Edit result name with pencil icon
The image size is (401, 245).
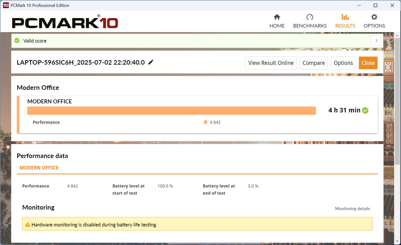click(x=151, y=62)
